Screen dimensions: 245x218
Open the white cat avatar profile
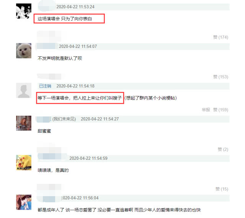(24, 51)
